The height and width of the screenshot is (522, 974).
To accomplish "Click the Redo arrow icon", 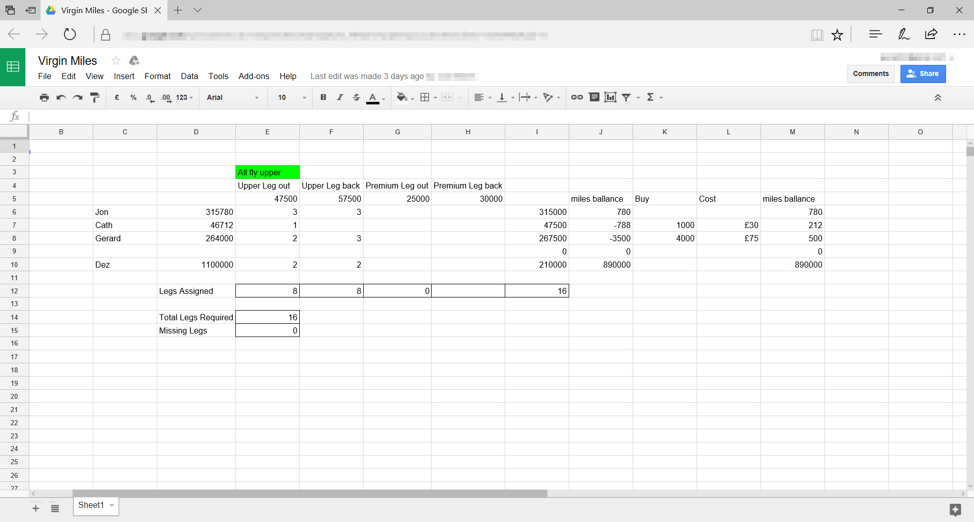I will 78,97.
